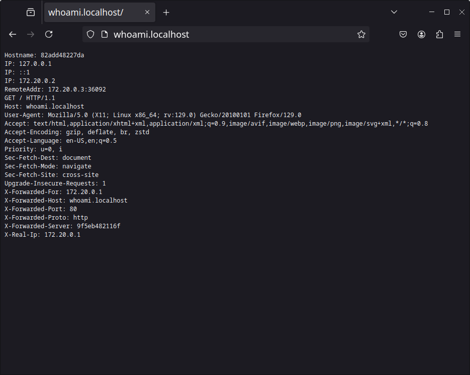The height and width of the screenshot is (375, 470).
Task: Click the IP: 172.20.0.2 line
Action: [x=30, y=81]
